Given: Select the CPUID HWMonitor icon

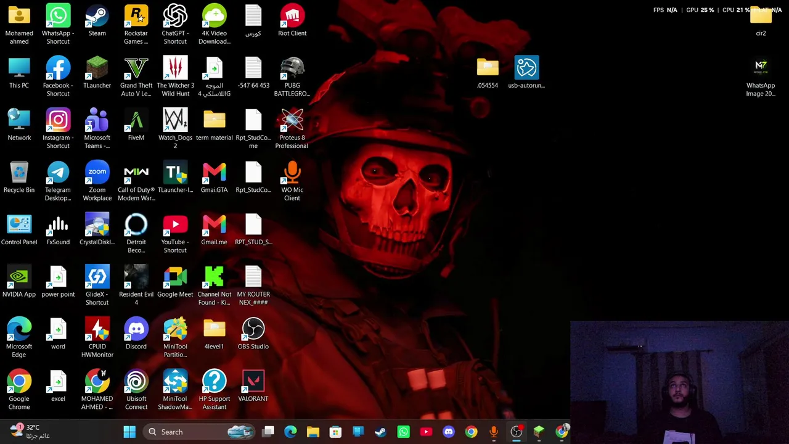Looking at the screenshot, I should (97, 338).
